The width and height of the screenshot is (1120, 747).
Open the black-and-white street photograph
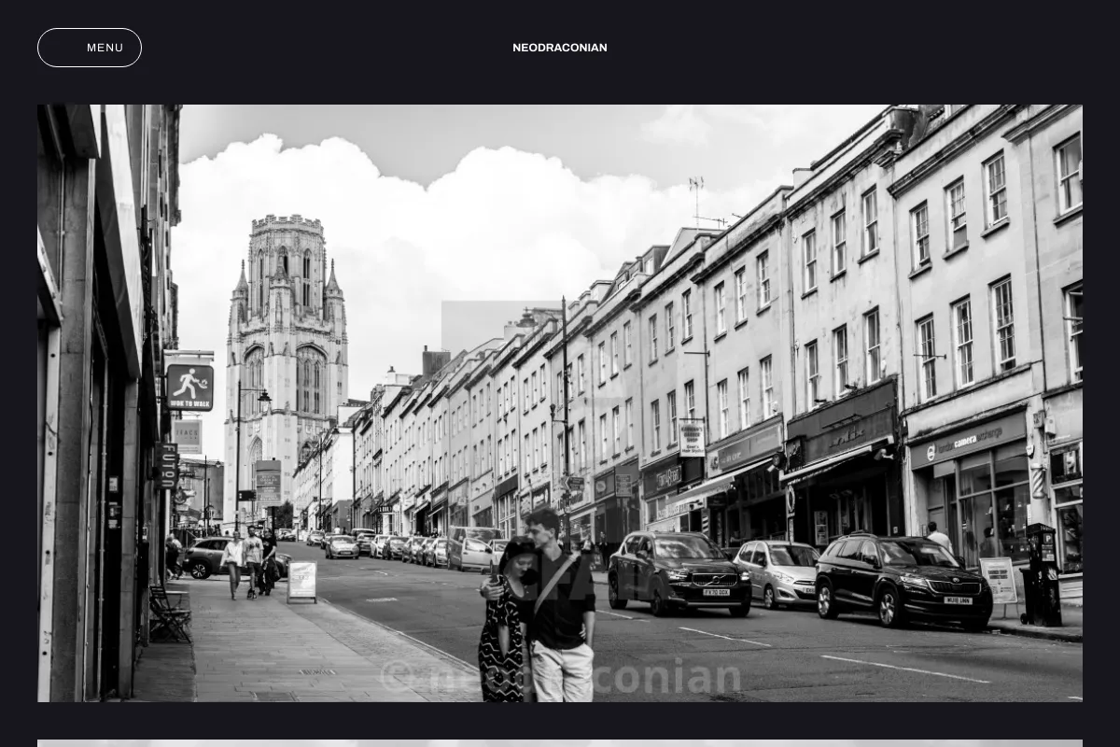click(x=560, y=403)
